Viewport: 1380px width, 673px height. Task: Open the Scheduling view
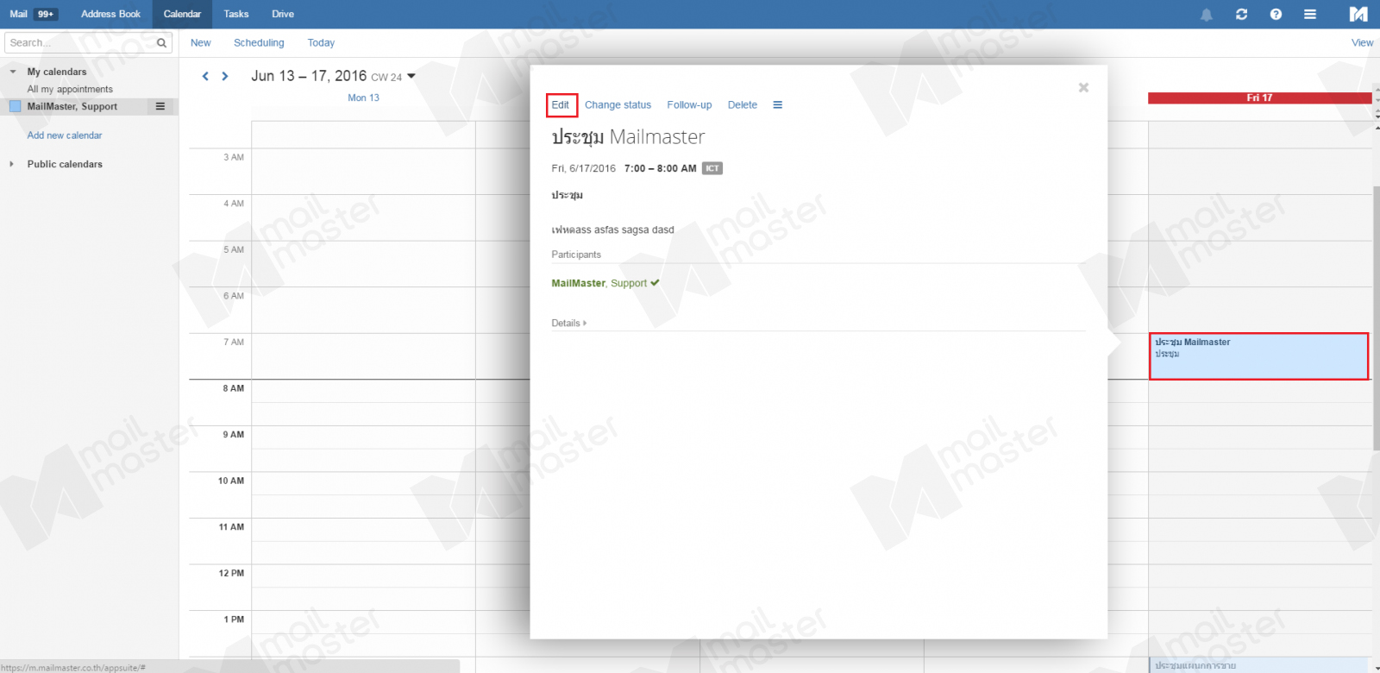tap(259, 42)
